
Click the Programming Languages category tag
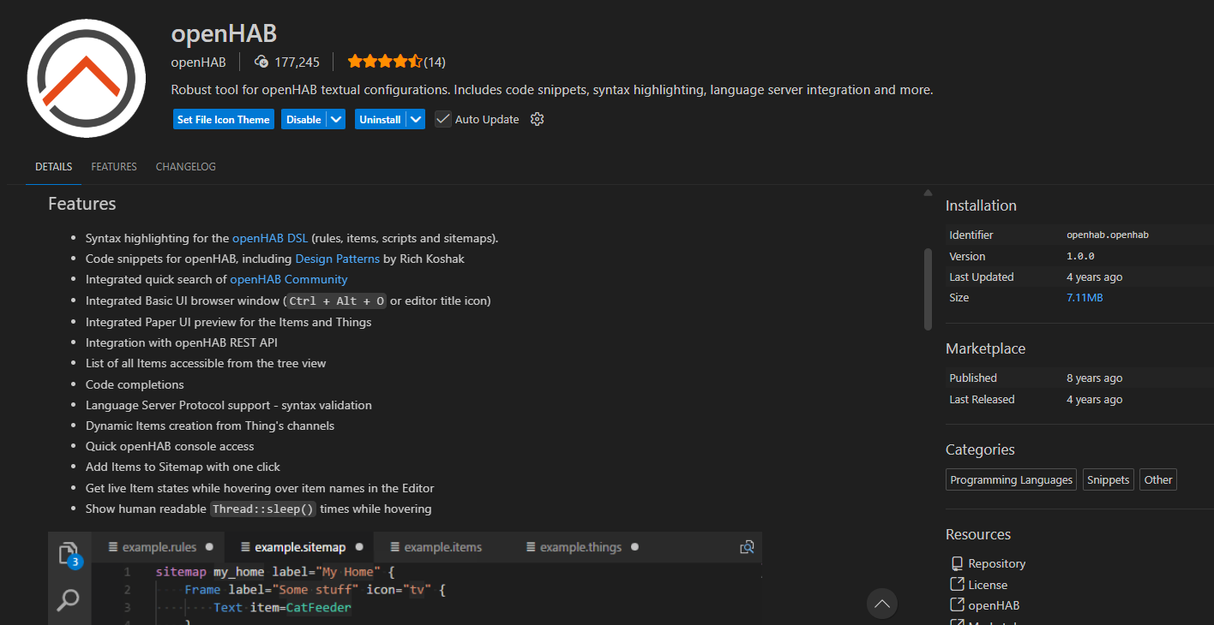coord(1011,479)
